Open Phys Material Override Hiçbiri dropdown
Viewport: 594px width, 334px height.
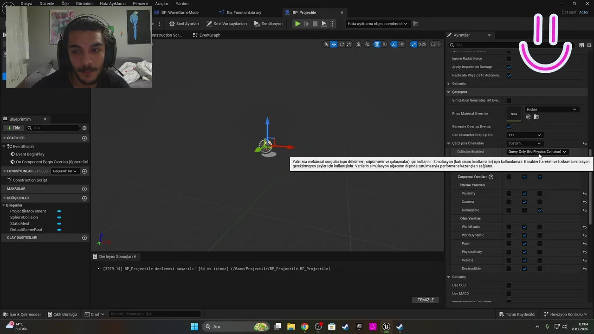[551, 109]
